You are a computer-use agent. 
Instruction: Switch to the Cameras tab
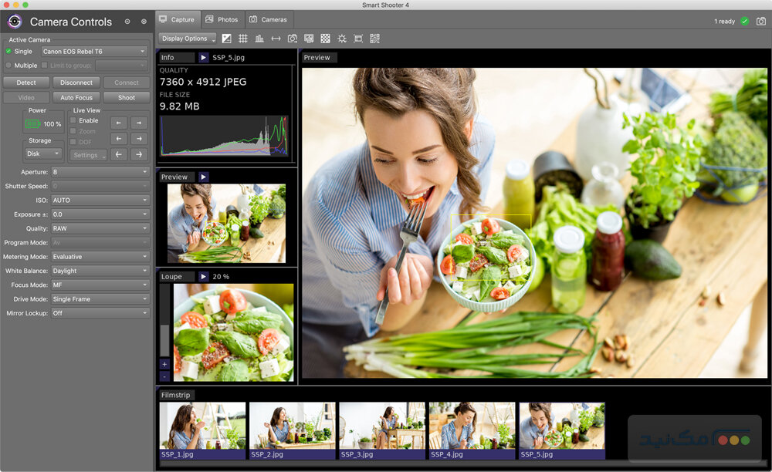[268, 19]
